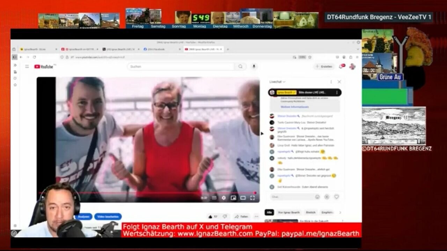This screenshot has width=447, height=251.
Task: Click the Grüne Au label in overlay
Action: pyautogui.click(x=390, y=77)
